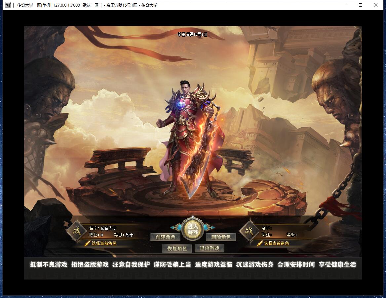Click the 删除角色 delete character button
386x298 pixels.
221,237
